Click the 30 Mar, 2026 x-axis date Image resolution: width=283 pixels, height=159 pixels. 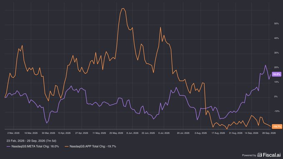48,133
